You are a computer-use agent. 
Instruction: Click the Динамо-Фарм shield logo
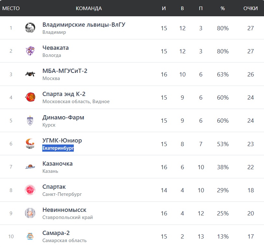[x=30, y=121]
